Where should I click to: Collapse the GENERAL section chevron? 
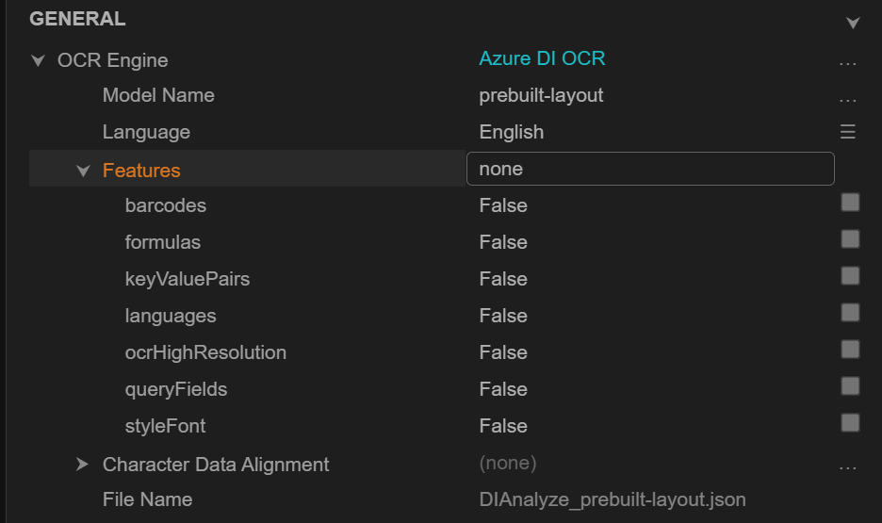point(853,22)
